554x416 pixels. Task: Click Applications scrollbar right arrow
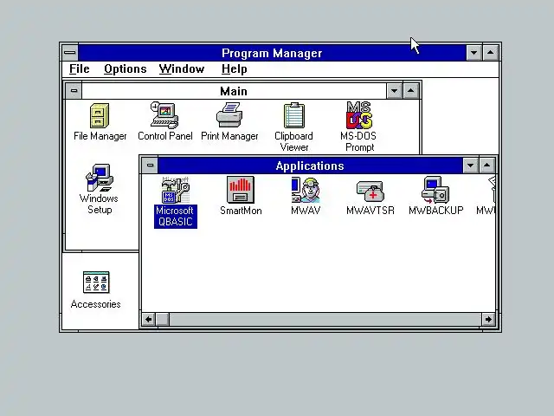(488, 320)
